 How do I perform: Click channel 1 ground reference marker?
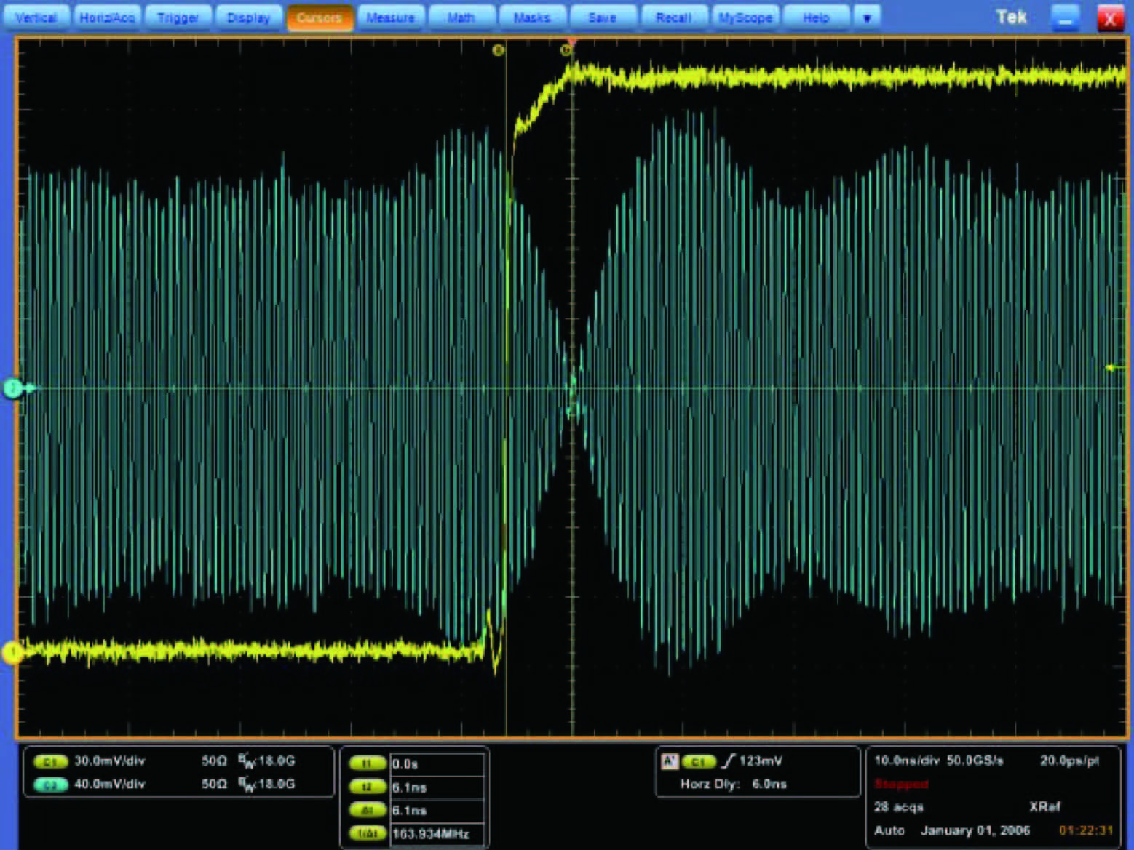click(x=12, y=652)
